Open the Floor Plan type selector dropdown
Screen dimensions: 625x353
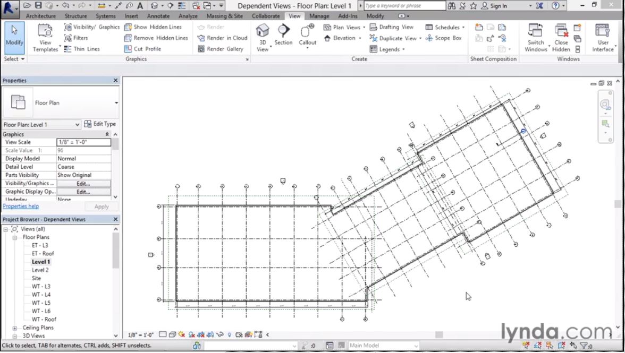(x=60, y=102)
